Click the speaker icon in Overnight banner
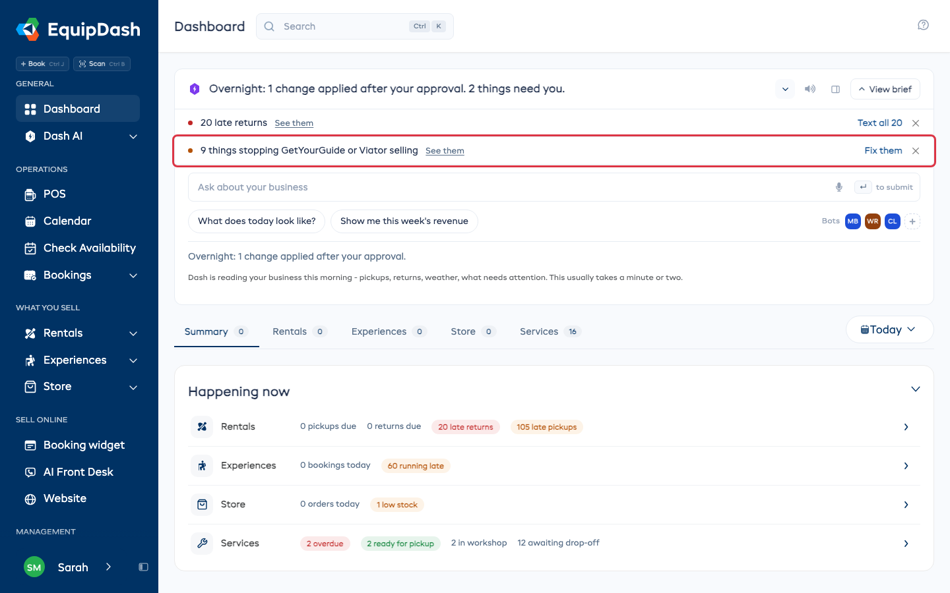The height and width of the screenshot is (593, 950). (810, 89)
